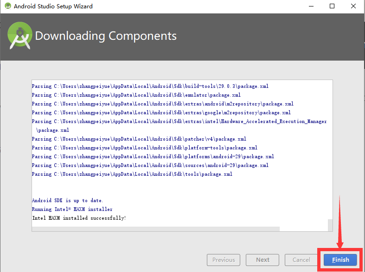Click the disabled Cancel button
The image size is (365, 272).
tap(301, 260)
